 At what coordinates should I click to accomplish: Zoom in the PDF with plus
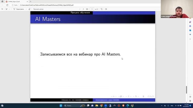click(x=83, y=9)
